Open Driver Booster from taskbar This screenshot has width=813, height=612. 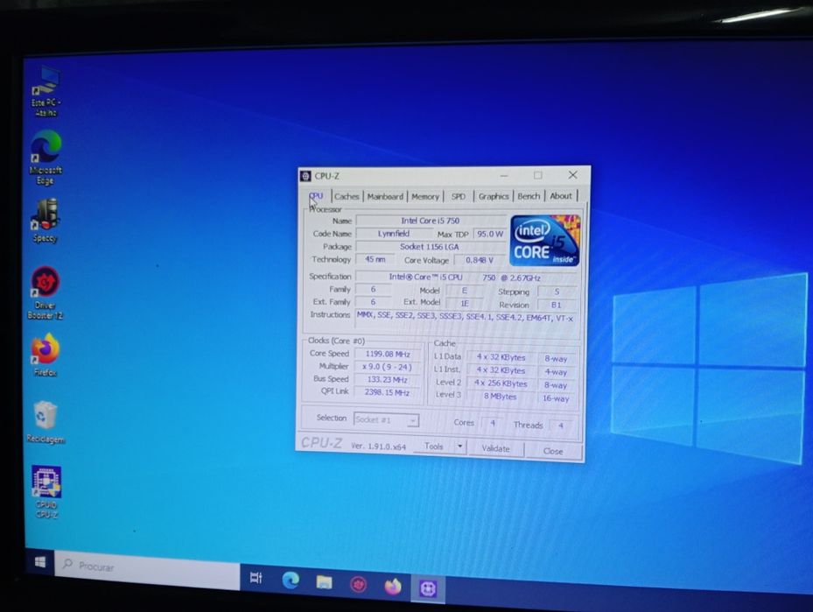pyautogui.click(x=358, y=585)
